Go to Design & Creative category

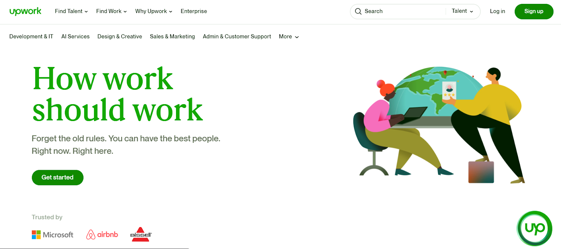click(120, 36)
